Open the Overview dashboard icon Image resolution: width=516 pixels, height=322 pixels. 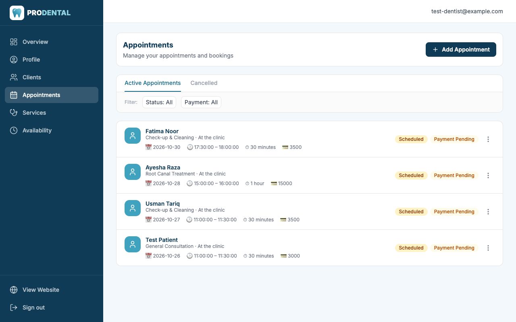pos(14,42)
